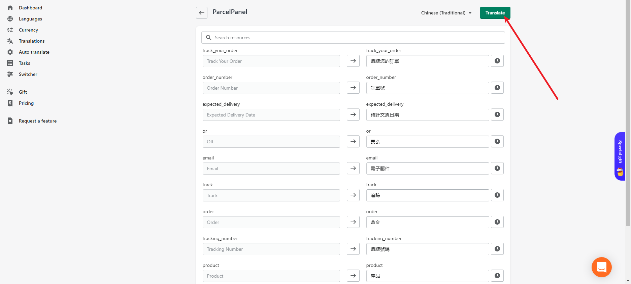631x284 pixels.
Task: Open Switcher in the sidebar
Action: tap(28, 74)
